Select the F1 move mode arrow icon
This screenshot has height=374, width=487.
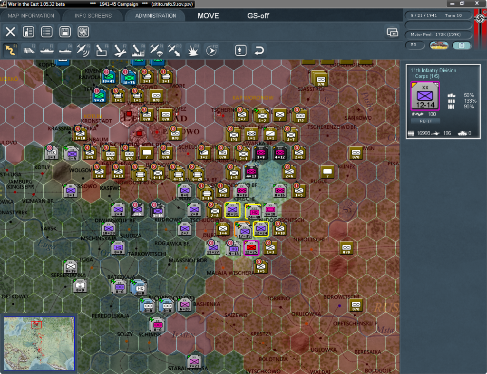coord(10,50)
